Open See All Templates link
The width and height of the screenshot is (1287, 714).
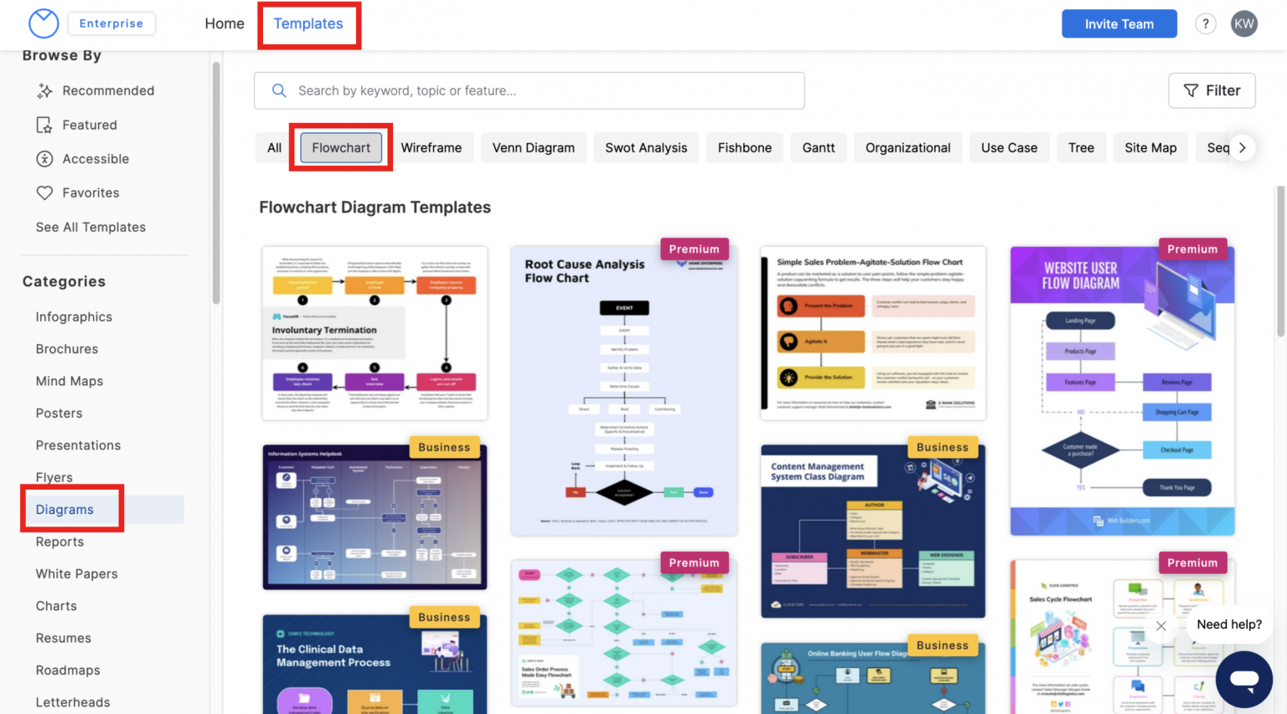(90, 227)
